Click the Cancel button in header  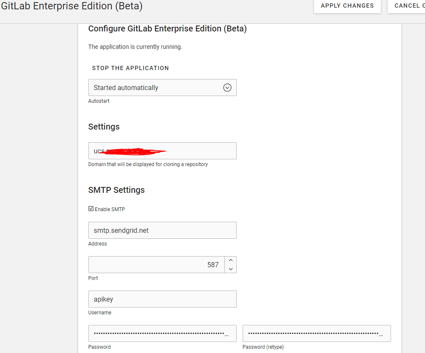tap(406, 6)
